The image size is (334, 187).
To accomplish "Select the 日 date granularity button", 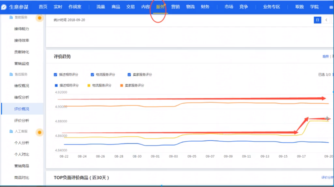I will [x=317, y=20].
